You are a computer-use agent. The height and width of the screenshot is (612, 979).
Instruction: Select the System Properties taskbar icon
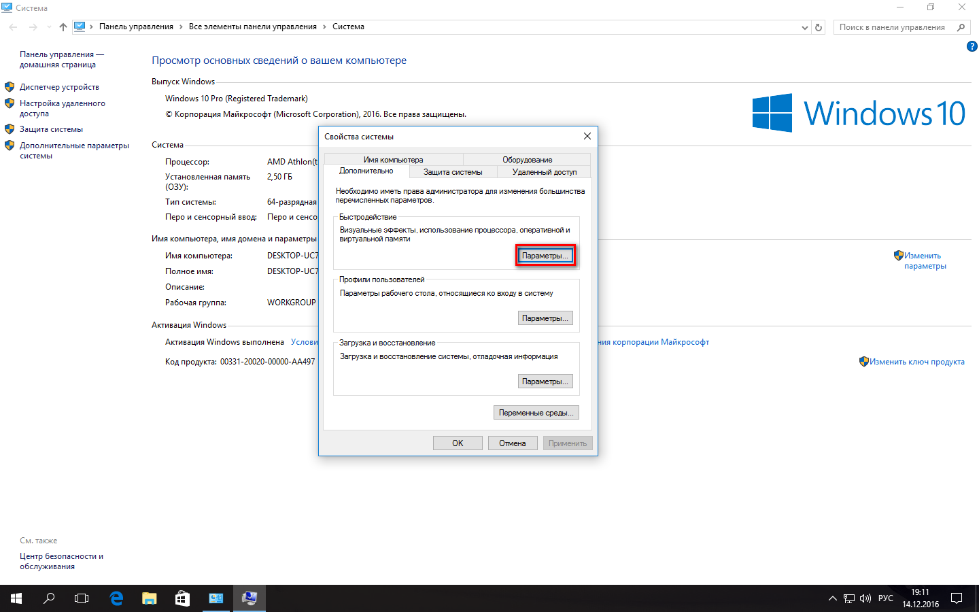pos(250,598)
